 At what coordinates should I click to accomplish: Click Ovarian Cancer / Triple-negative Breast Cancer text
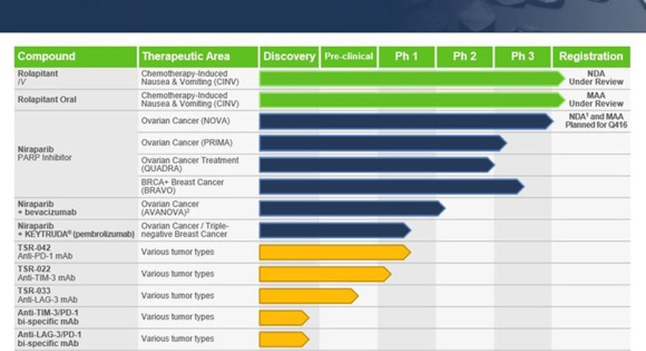click(185, 230)
